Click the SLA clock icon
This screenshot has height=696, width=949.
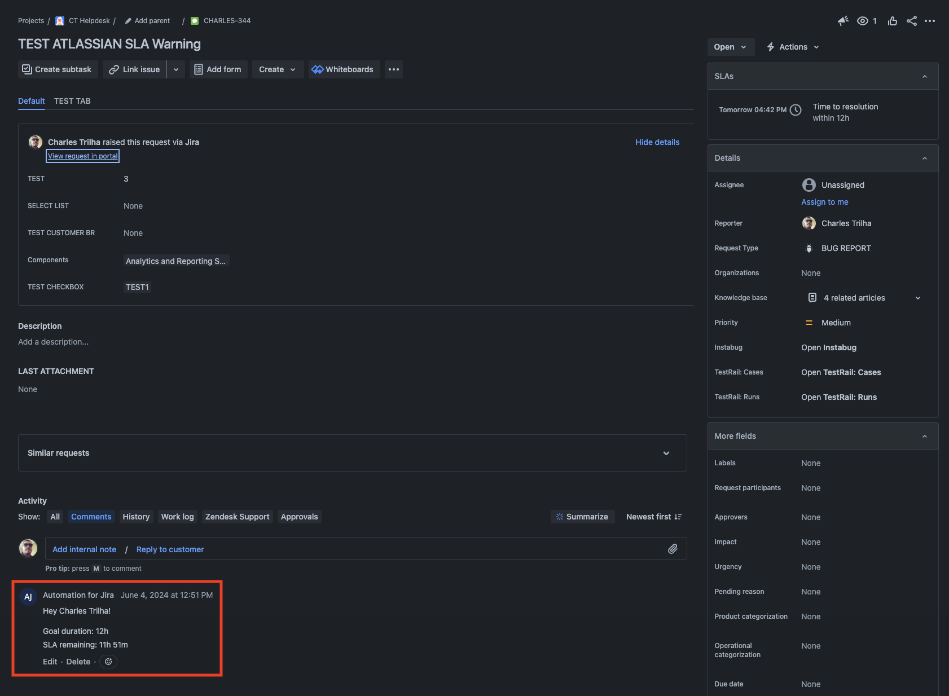tap(796, 110)
